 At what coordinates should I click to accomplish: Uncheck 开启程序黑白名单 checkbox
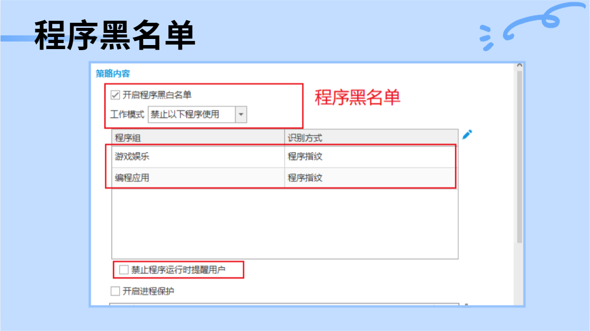pos(115,95)
